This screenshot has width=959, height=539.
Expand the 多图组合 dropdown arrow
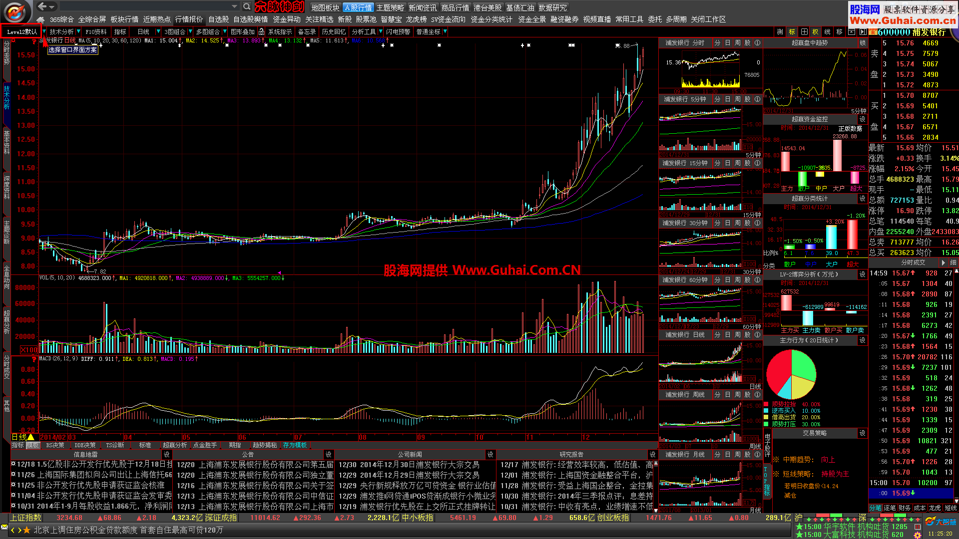pos(225,31)
